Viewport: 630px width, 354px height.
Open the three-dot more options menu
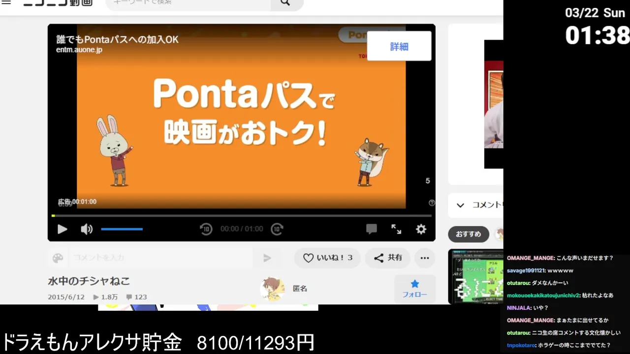point(425,258)
